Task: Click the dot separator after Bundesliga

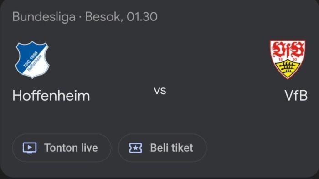Action: click(x=80, y=17)
